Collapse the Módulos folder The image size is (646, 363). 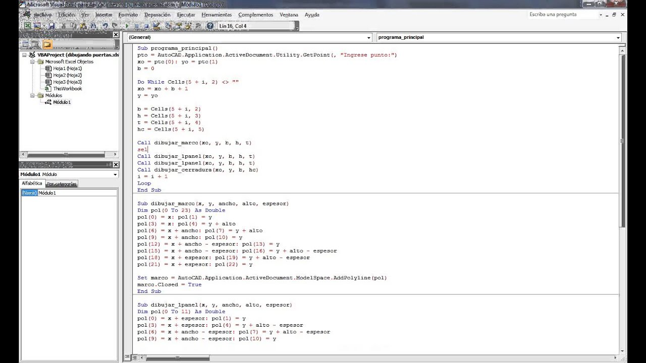(x=32, y=95)
